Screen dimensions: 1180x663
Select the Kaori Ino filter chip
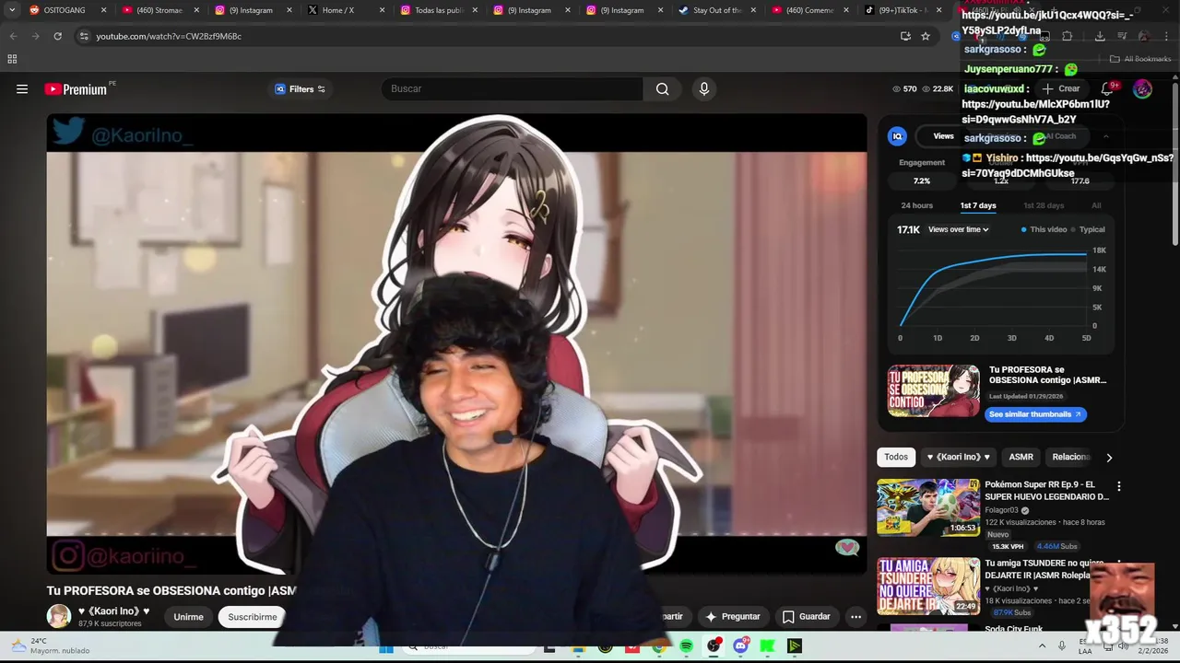pos(958,457)
